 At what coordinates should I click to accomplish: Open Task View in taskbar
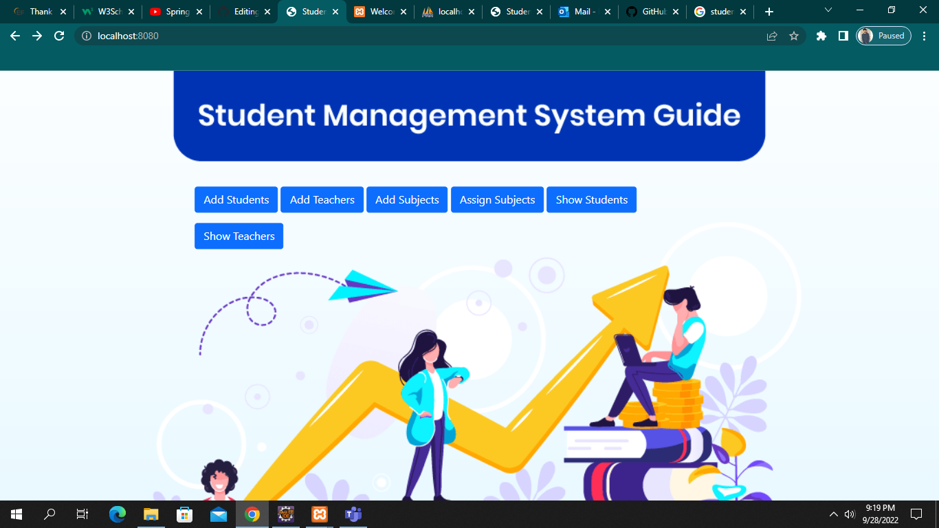[82, 514]
